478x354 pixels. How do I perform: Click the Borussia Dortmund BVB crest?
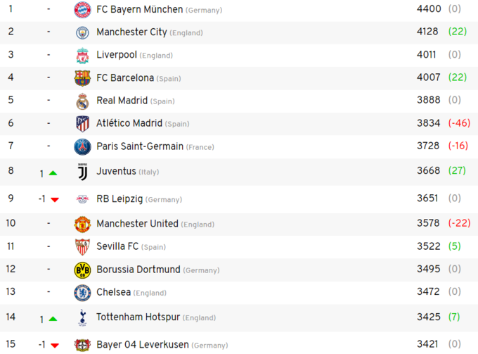click(x=82, y=270)
